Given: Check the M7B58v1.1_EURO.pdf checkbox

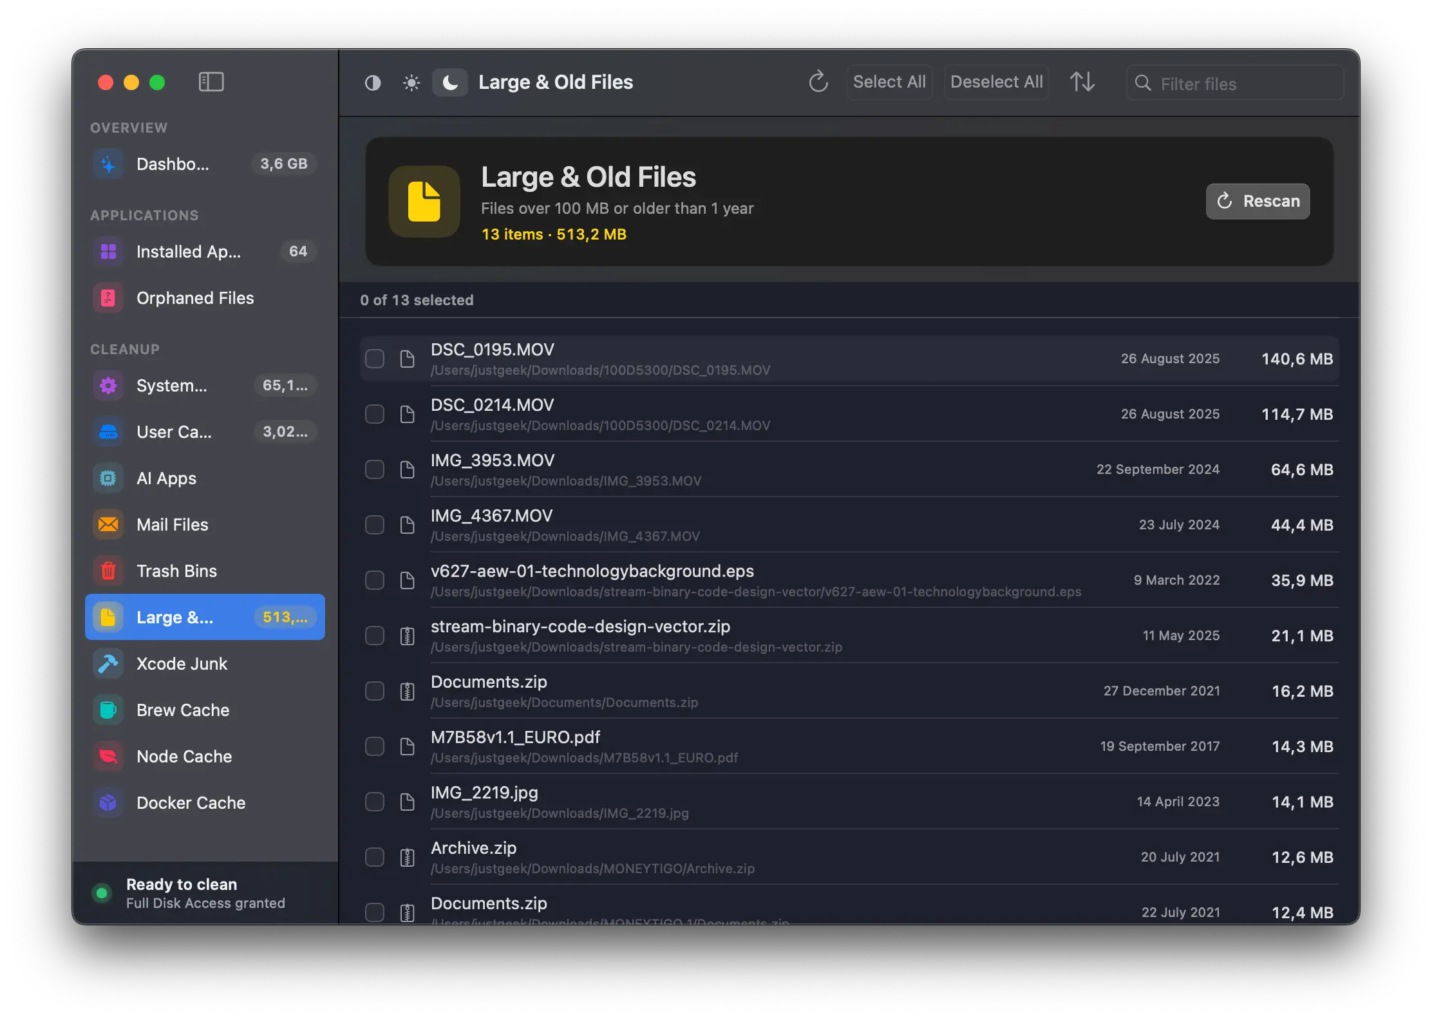Looking at the screenshot, I should [375, 746].
